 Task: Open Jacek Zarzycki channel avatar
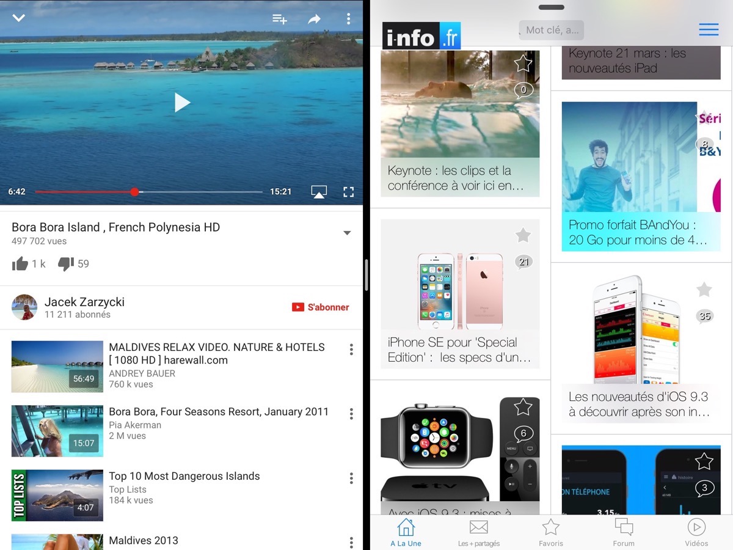[x=24, y=307]
